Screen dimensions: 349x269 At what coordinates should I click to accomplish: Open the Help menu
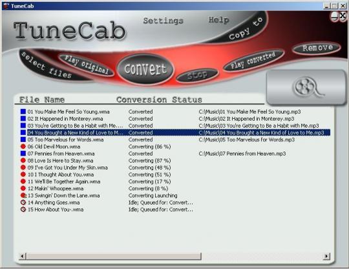click(218, 20)
